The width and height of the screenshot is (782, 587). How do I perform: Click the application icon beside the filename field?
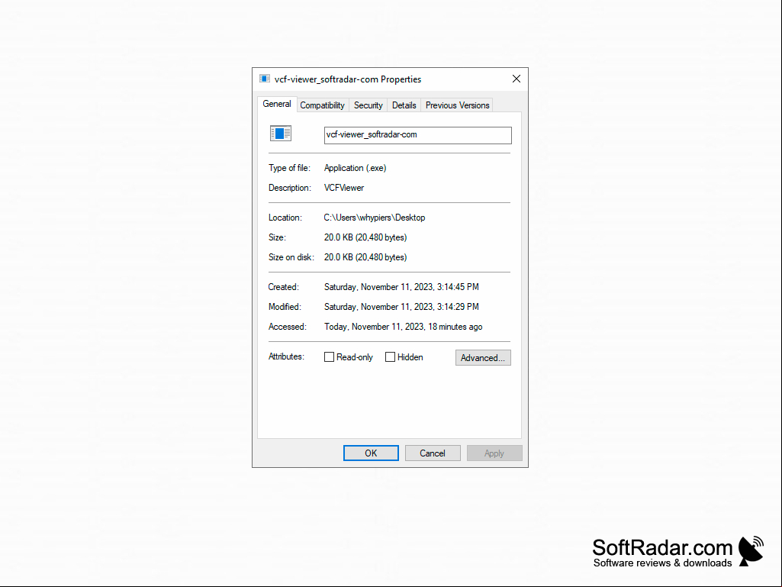tap(281, 134)
